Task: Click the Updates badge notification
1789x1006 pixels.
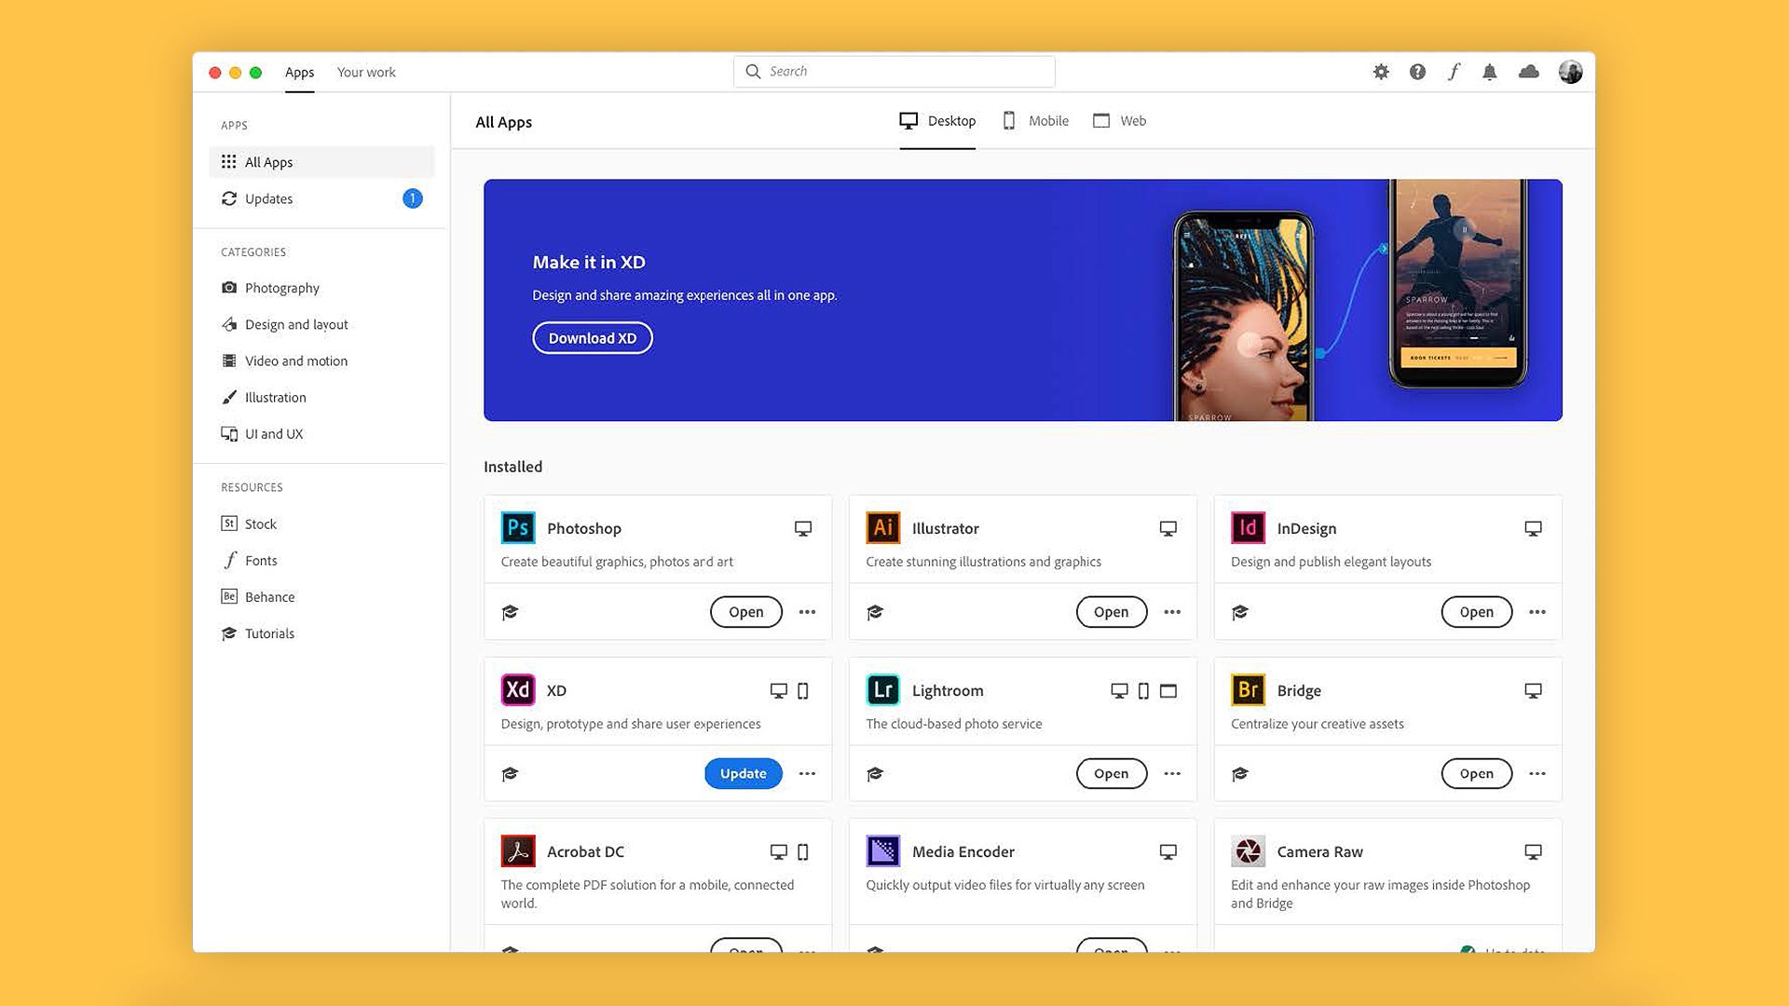Action: 413,199
